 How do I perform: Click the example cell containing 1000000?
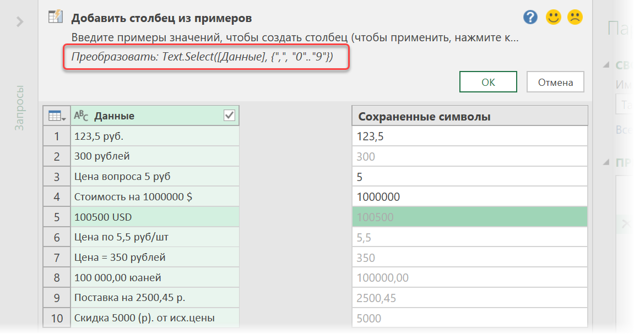tap(470, 196)
